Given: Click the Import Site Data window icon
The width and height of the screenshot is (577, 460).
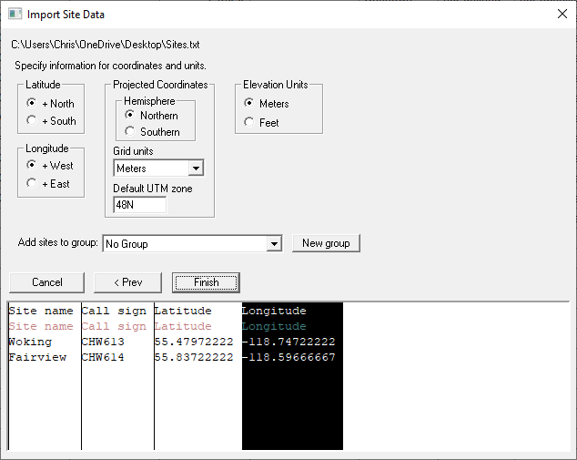Looking at the screenshot, I should coord(14,14).
